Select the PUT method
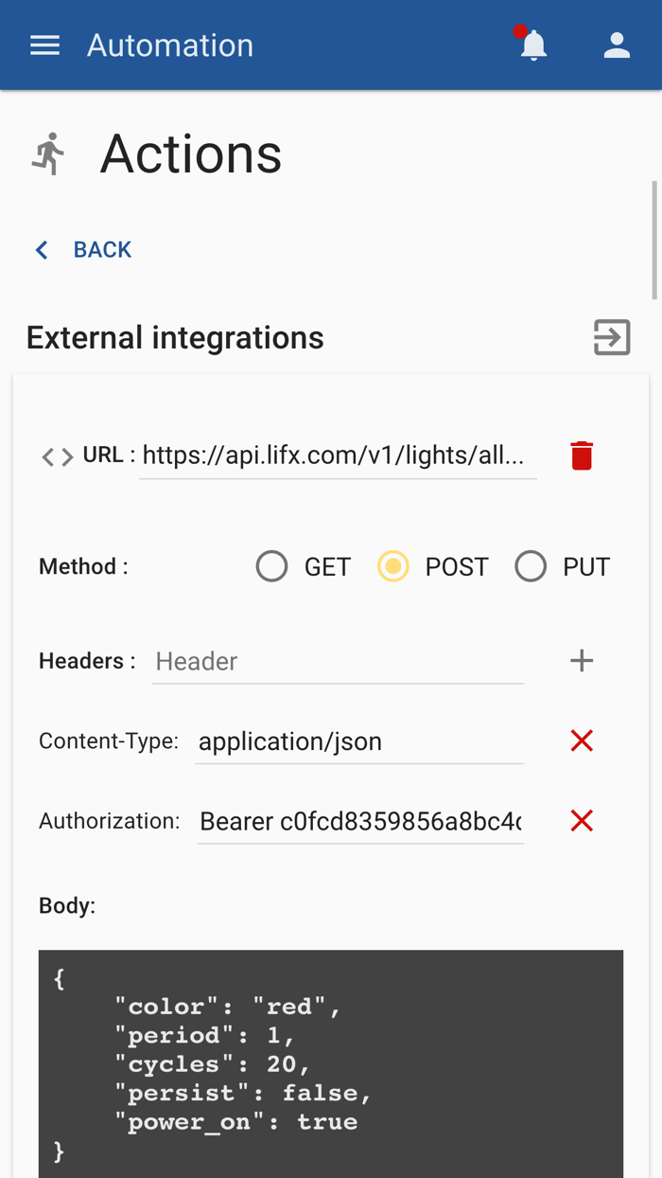662x1178 pixels. (x=531, y=565)
